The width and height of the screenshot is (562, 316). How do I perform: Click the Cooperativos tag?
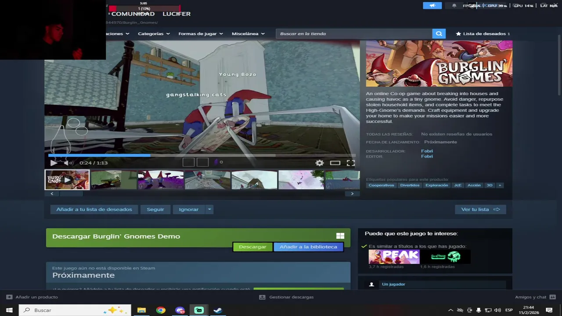click(381, 185)
